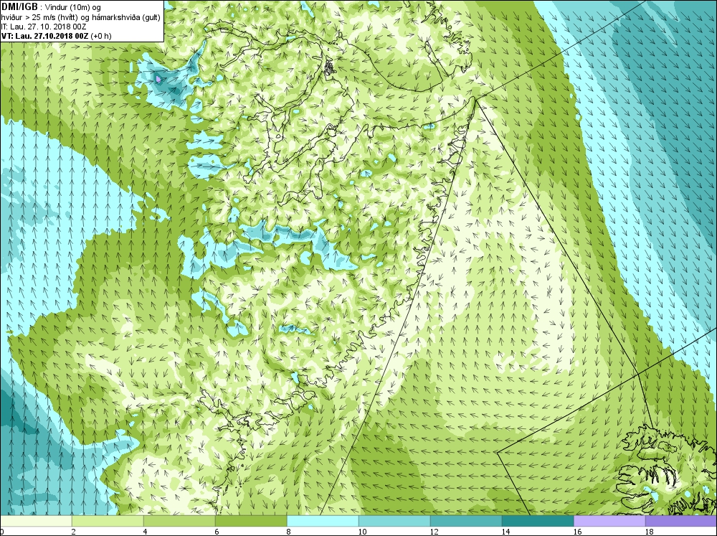Click the 14–16 m/s dark teal swatch
The image size is (717, 536).
click(538, 521)
